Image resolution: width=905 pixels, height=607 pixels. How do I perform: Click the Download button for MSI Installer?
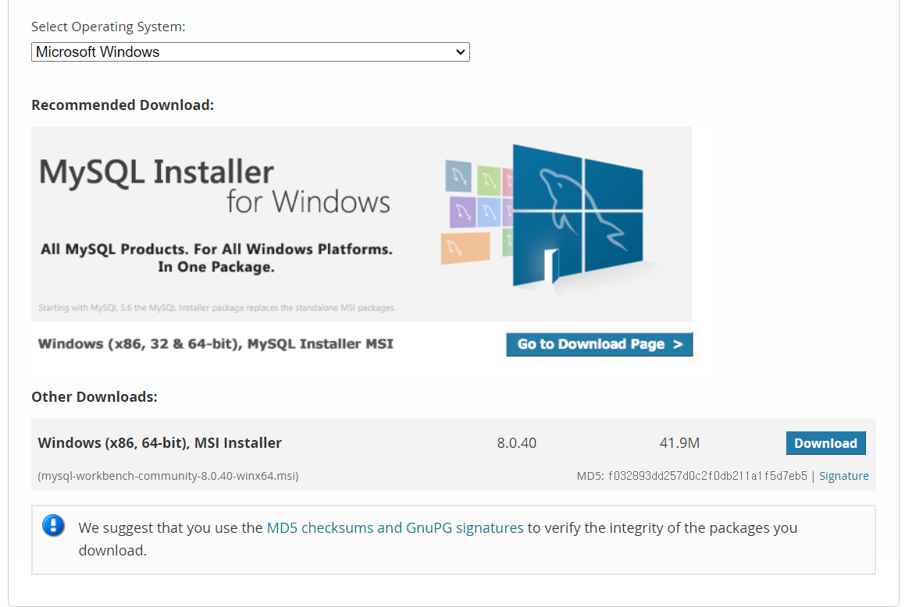pyautogui.click(x=825, y=443)
